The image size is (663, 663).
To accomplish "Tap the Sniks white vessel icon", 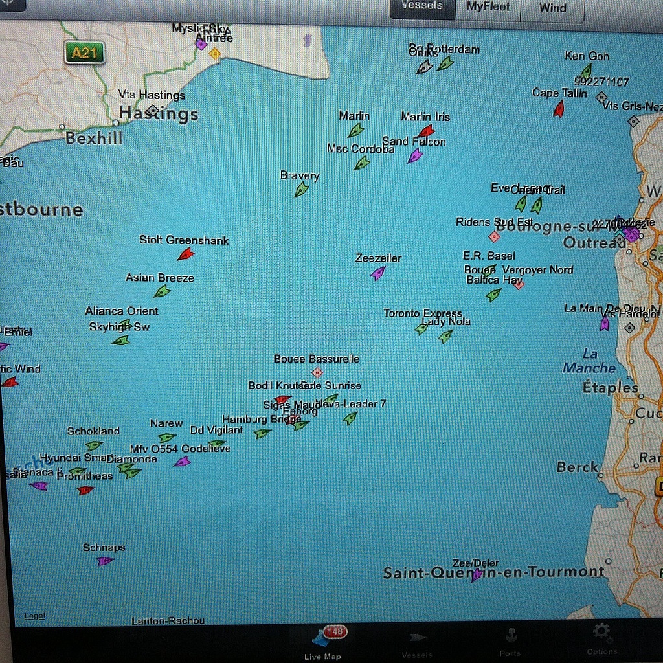I will pyautogui.click(x=423, y=67).
